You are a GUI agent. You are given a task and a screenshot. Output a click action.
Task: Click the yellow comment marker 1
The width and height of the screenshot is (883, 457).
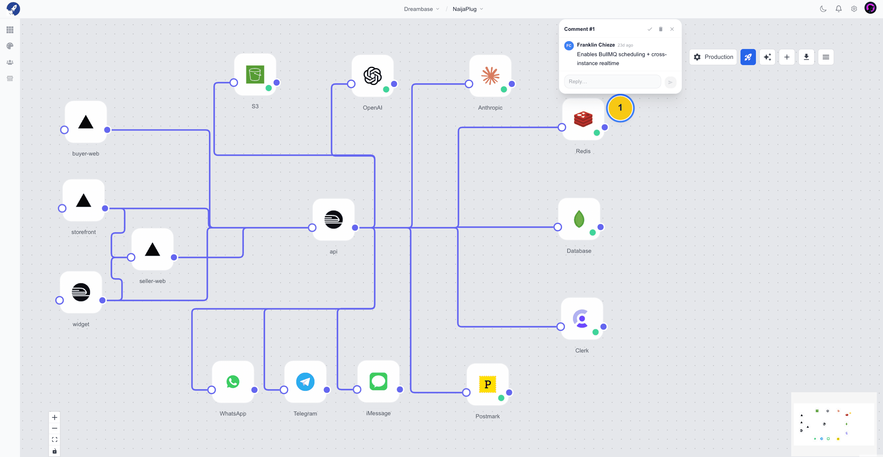pyautogui.click(x=620, y=108)
